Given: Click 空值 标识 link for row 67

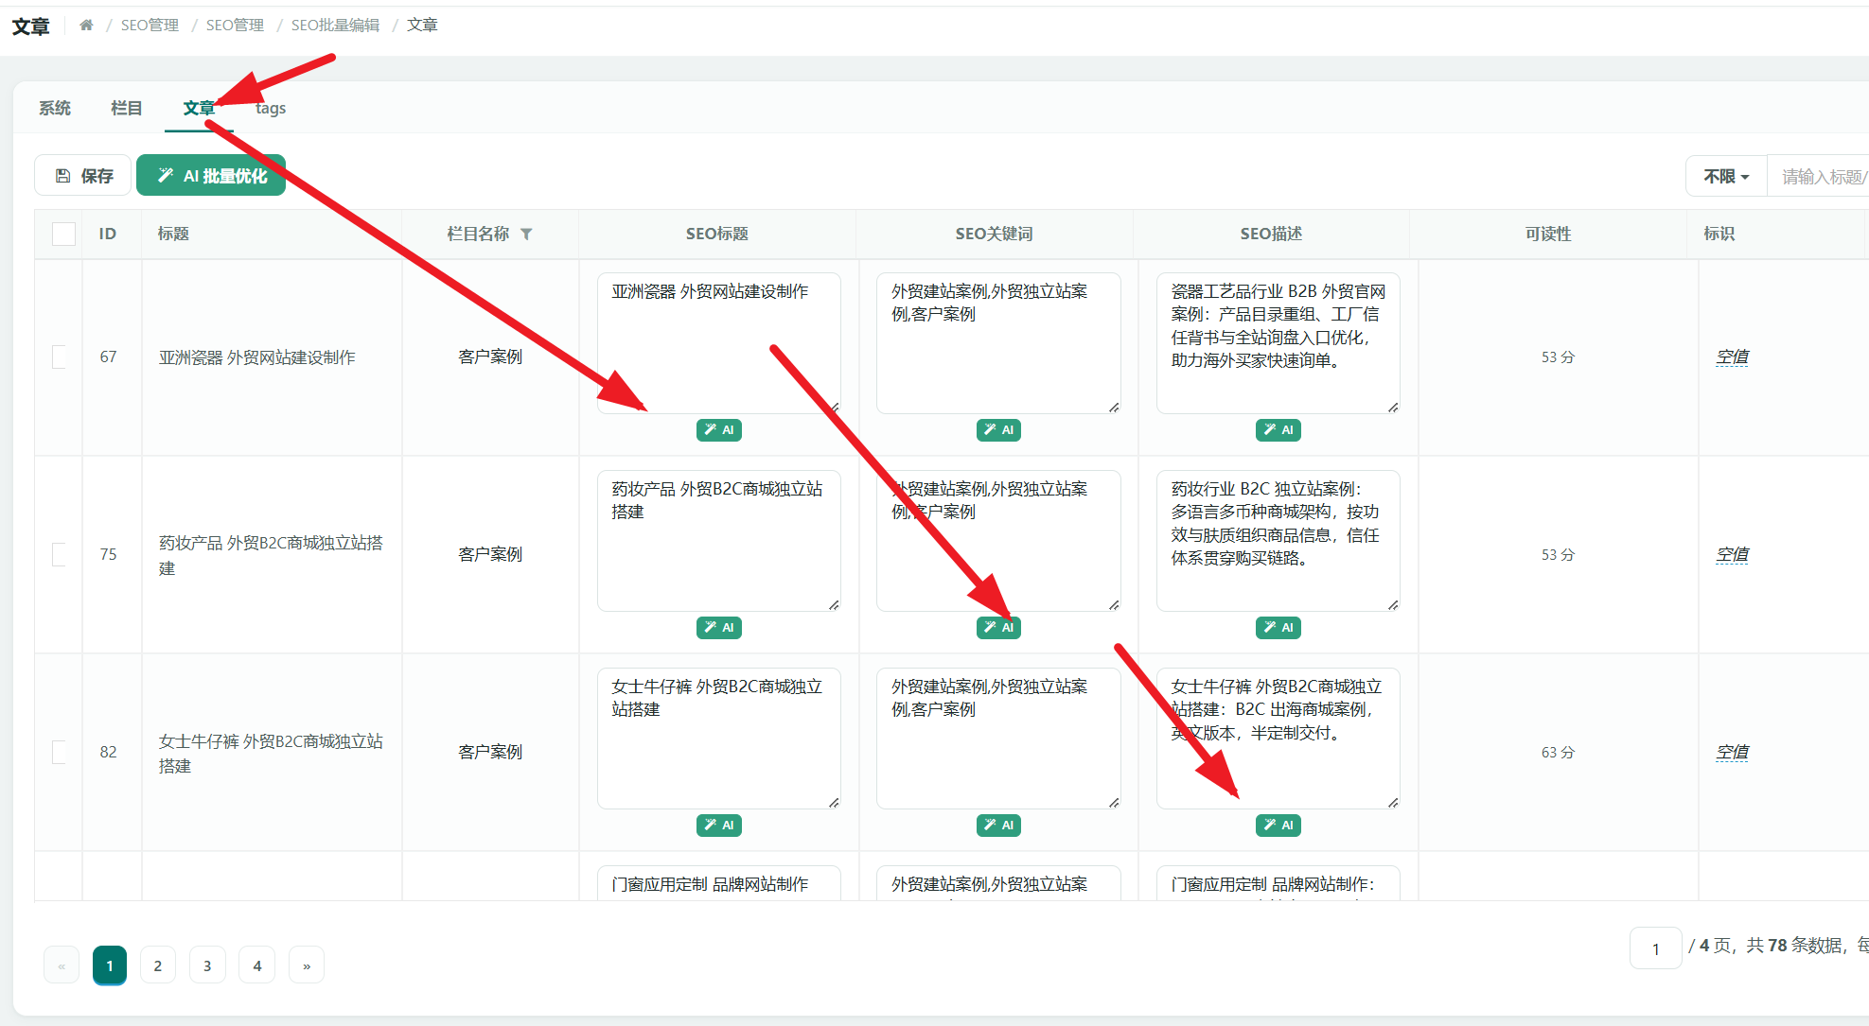Looking at the screenshot, I should pyautogui.click(x=1732, y=356).
